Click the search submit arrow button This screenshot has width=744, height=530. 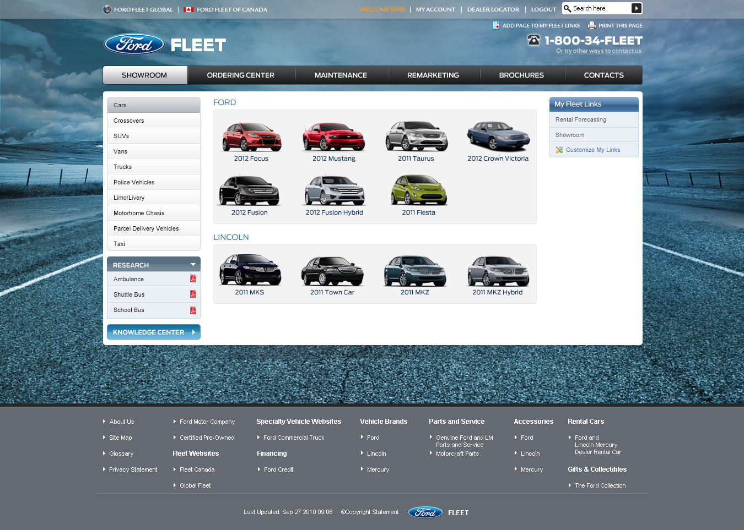point(636,8)
